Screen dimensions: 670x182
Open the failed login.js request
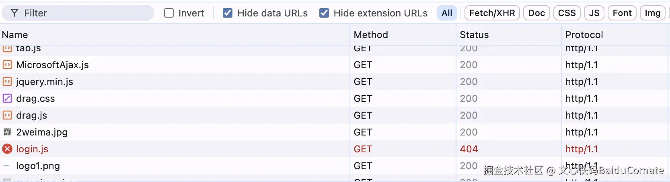(x=32, y=149)
